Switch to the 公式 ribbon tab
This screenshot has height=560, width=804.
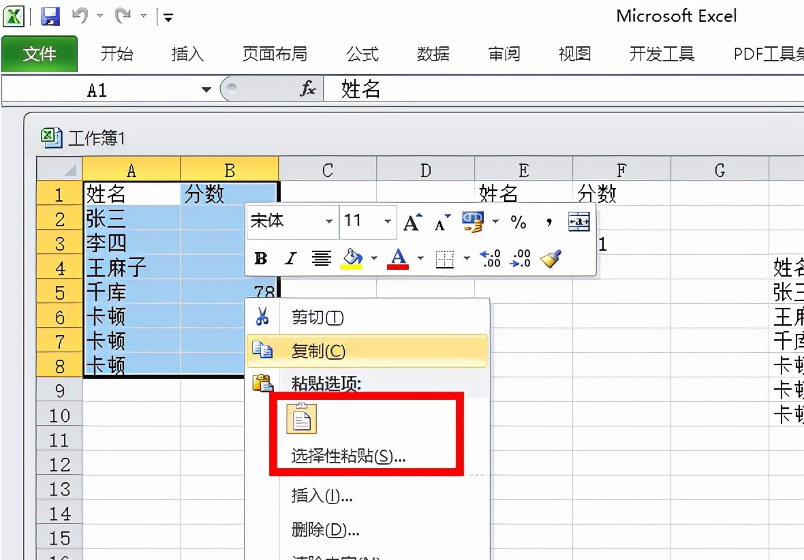tap(362, 54)
